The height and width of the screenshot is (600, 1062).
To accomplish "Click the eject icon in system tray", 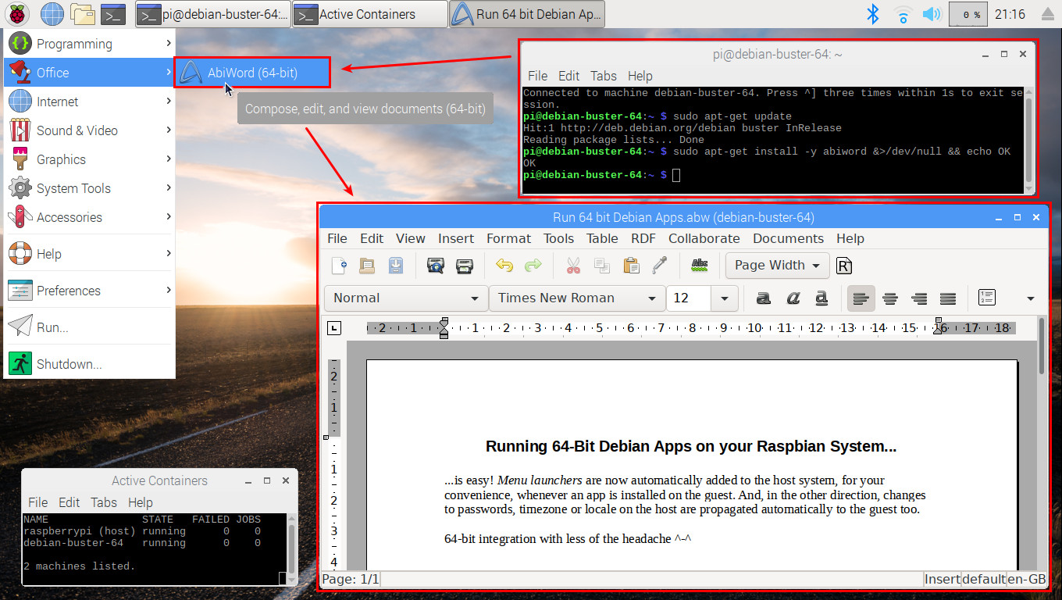I will [1048, 13].
